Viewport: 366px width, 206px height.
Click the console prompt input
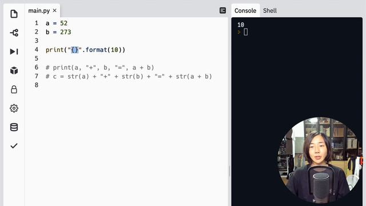coord(245,32)
